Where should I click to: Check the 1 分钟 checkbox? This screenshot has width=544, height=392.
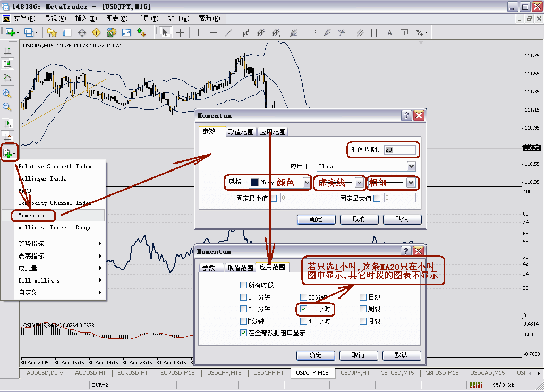click(243, 297)
